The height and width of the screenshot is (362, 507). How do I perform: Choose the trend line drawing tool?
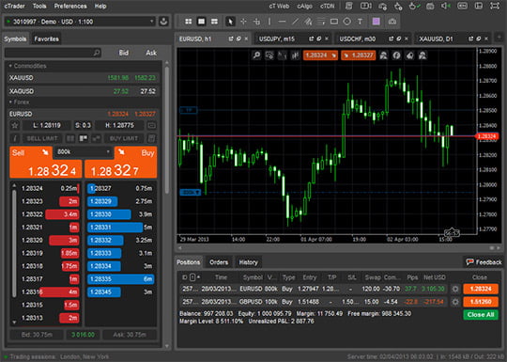pos(295,22)
